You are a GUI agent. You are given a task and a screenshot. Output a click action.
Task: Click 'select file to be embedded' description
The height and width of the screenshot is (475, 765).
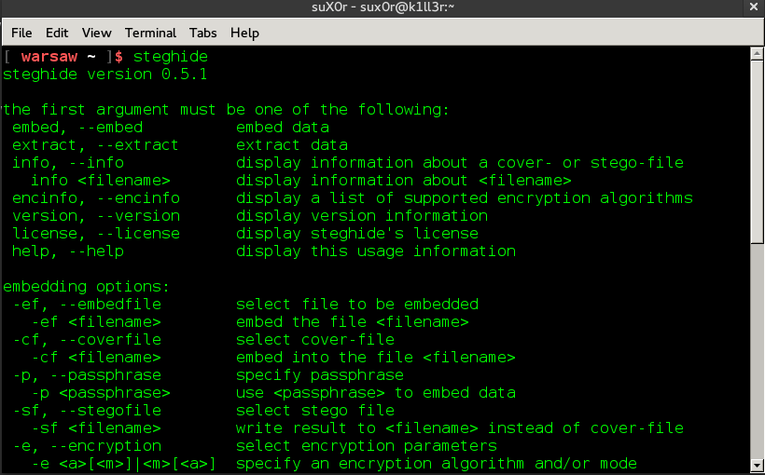coord(357,304)
